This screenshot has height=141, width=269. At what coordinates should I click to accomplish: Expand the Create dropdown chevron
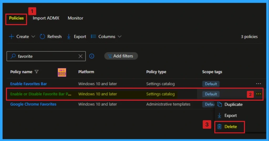click(33, 37)
